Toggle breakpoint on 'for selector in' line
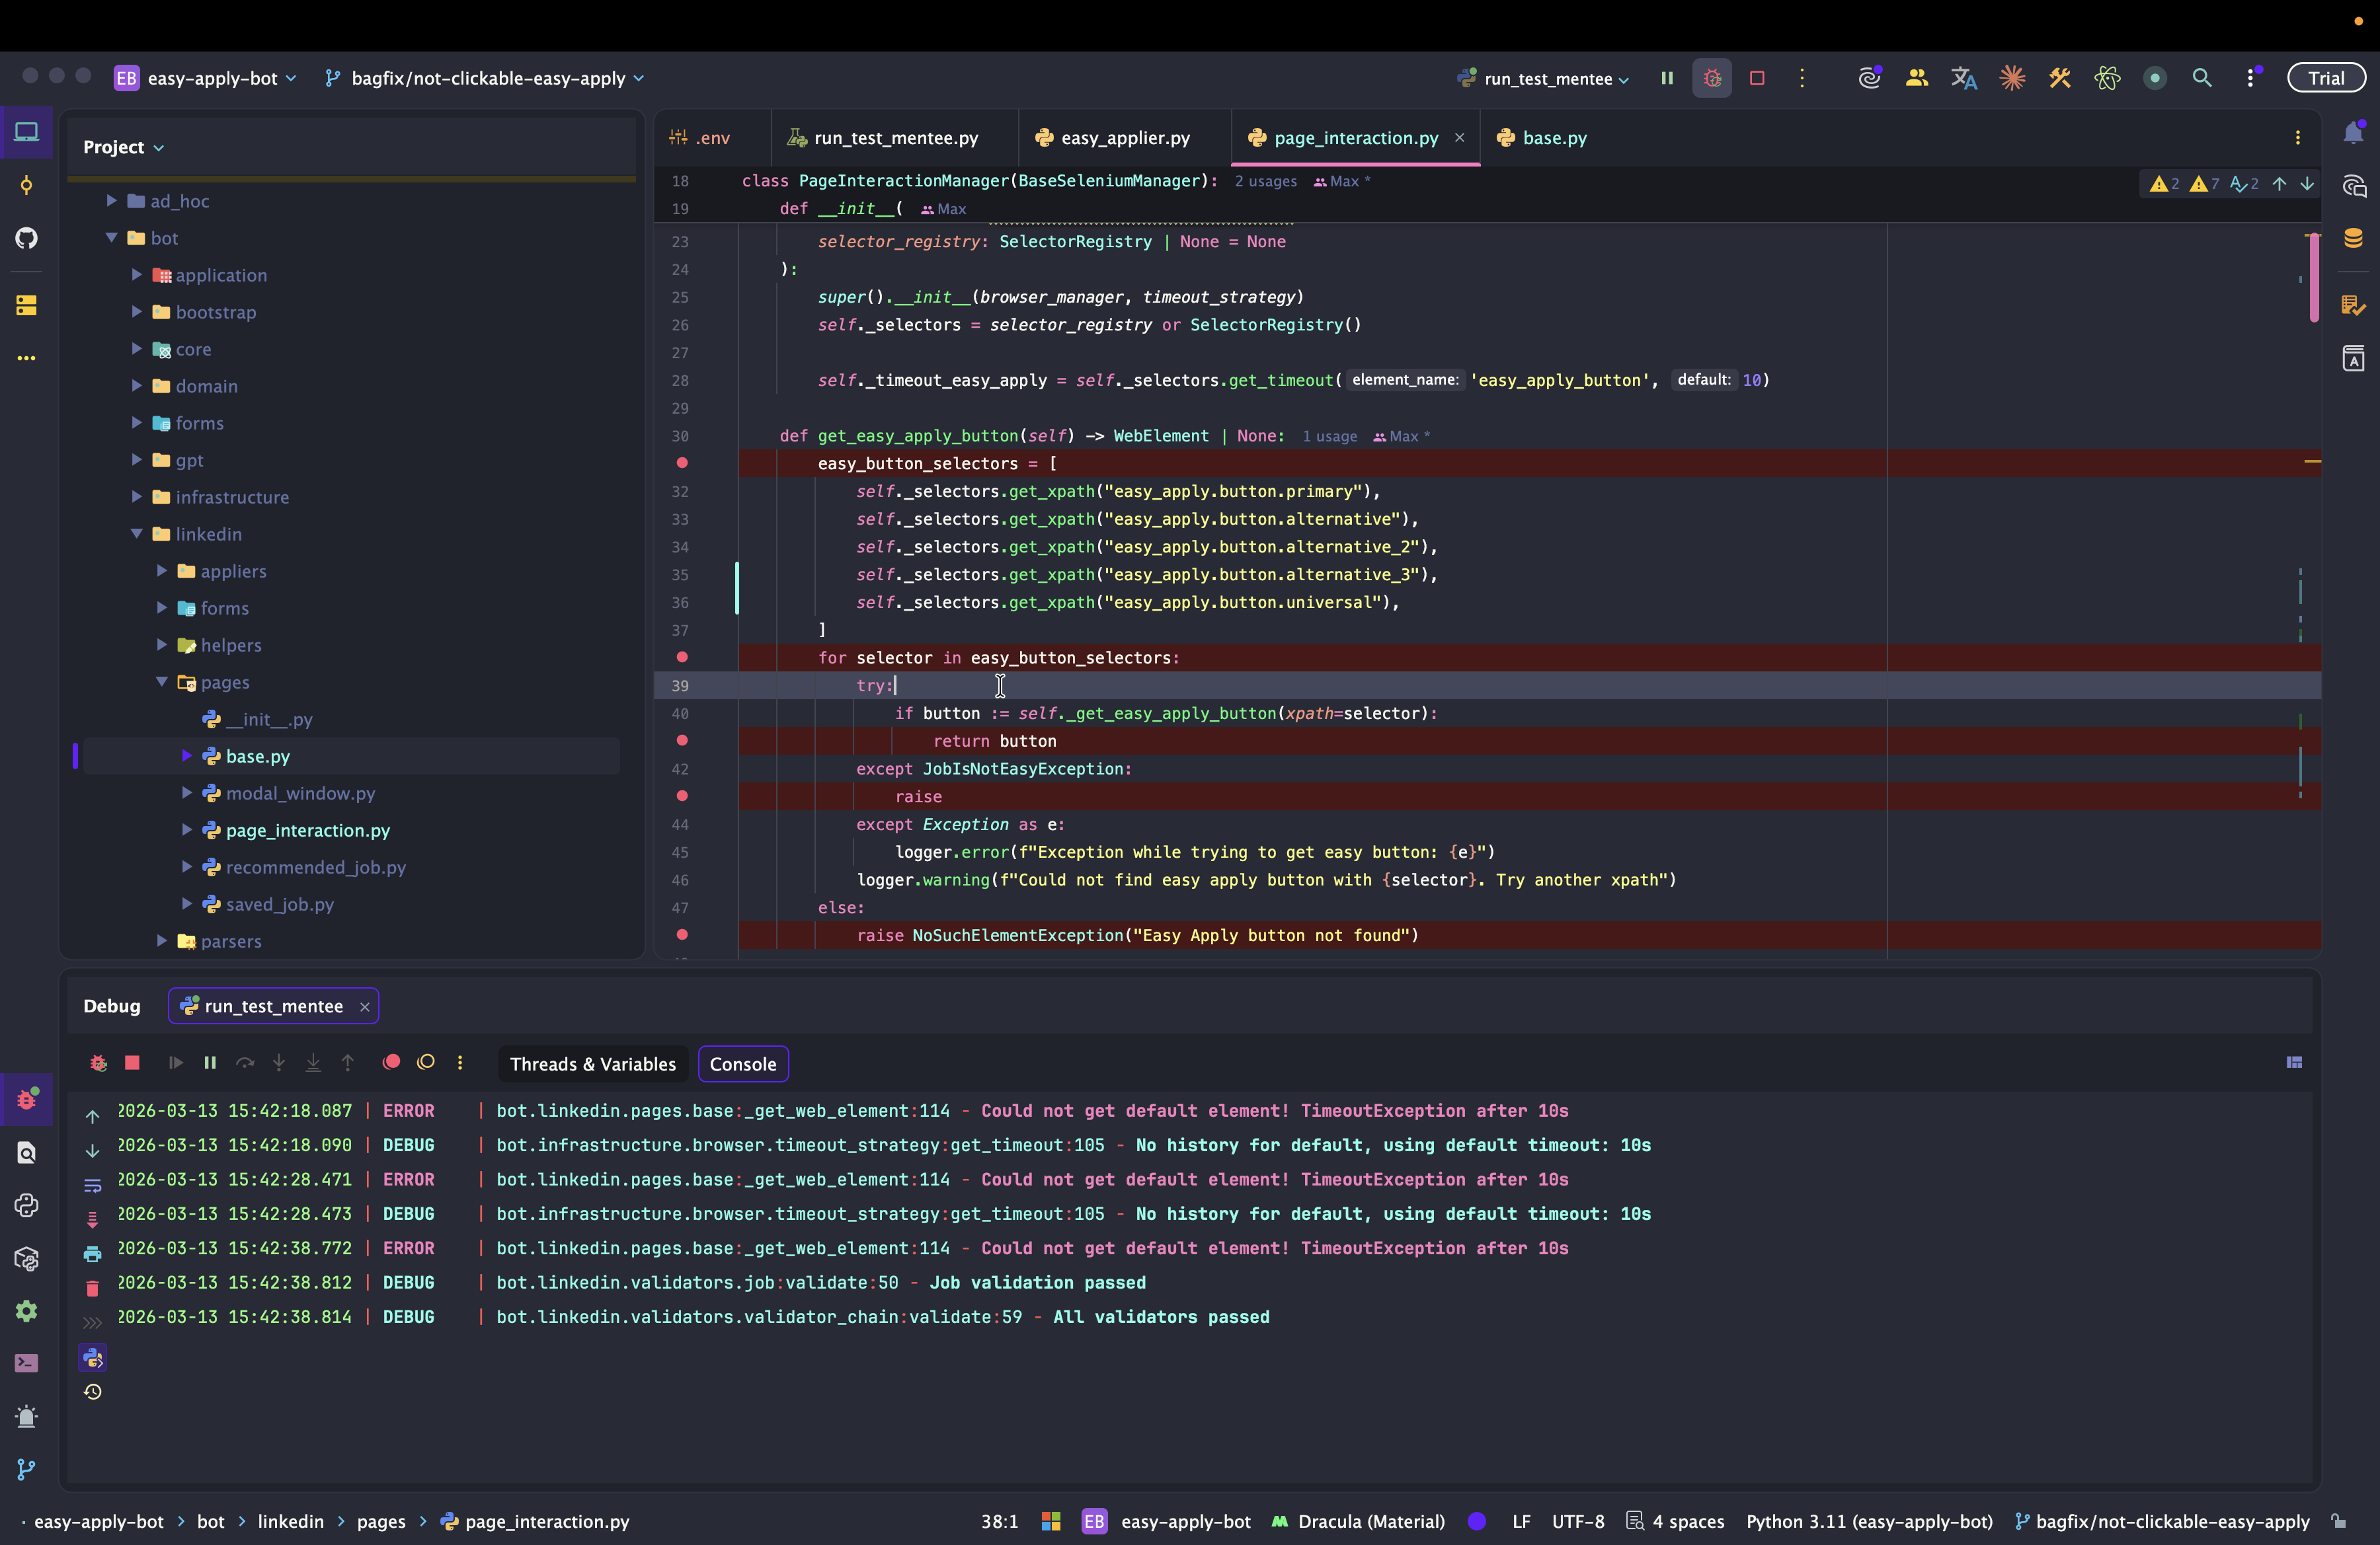The height and width of the screenshot is (1545, 2380). 682,658
